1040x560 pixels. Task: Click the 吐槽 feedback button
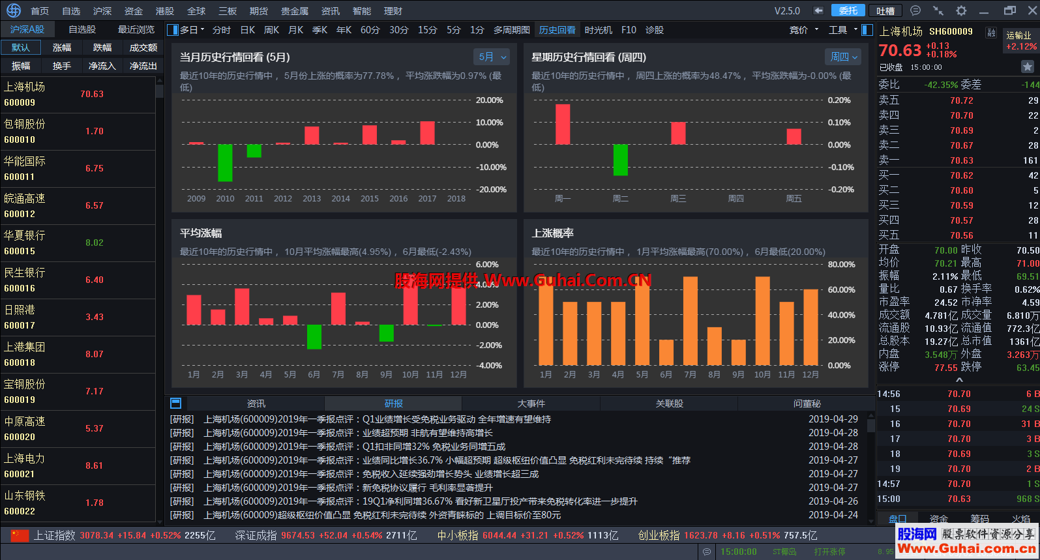point(885,10)
